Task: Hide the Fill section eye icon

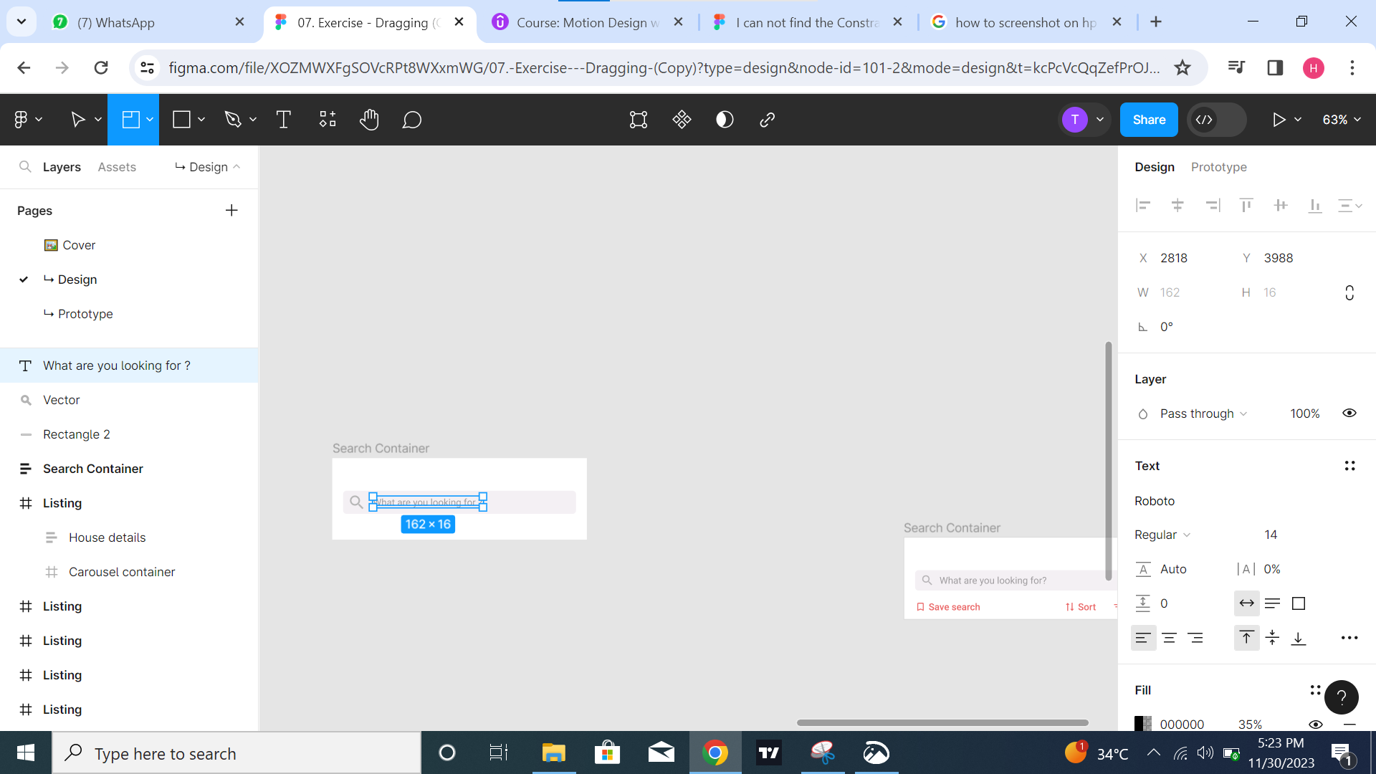Action: click(1317, 724)
